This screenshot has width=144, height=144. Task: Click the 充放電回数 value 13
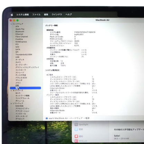[x=62, y=61]
